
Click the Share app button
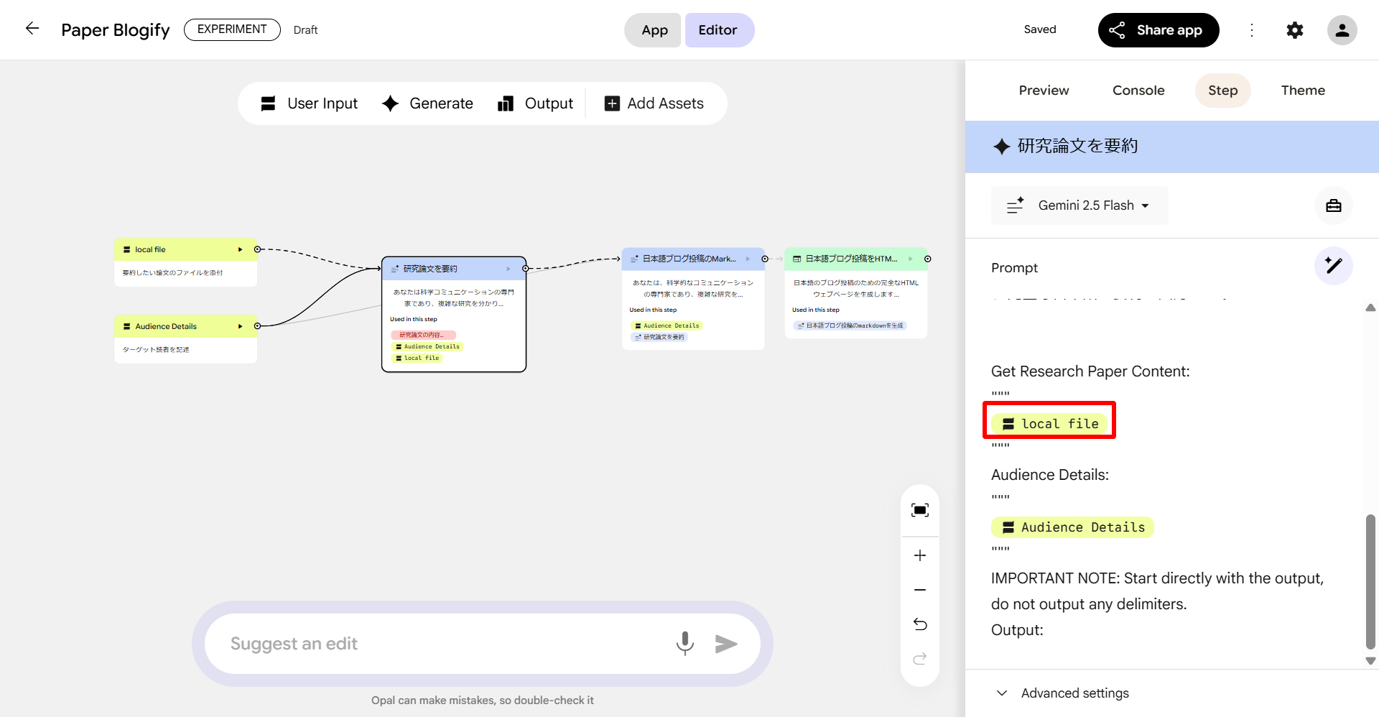coord(1158,30)
